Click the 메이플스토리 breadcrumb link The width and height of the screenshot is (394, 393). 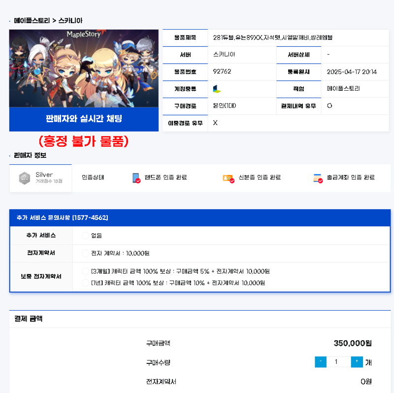coord(32,21)
